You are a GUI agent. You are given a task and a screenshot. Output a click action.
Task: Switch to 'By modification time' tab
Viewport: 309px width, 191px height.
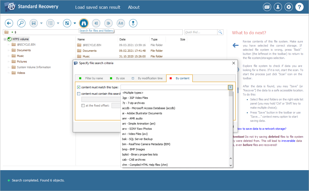(150, 78)
